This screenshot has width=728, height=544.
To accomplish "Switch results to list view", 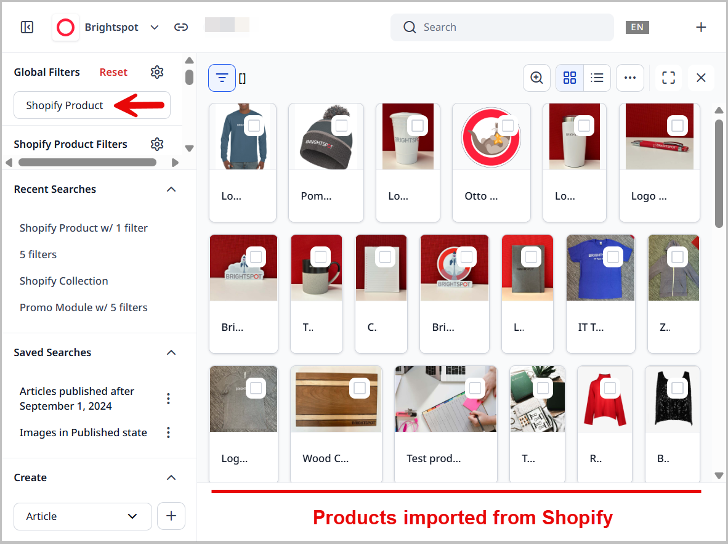I will pyautogui.click(x=596, y=78).
